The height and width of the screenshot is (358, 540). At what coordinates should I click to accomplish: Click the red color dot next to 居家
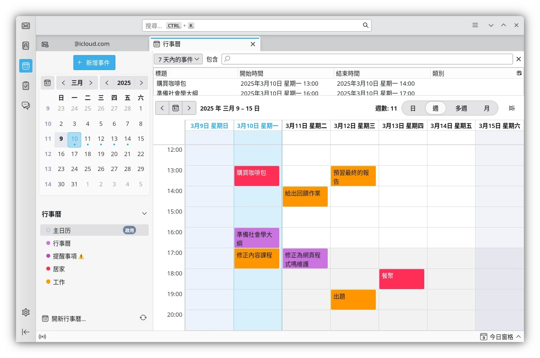tap(48, 269)
